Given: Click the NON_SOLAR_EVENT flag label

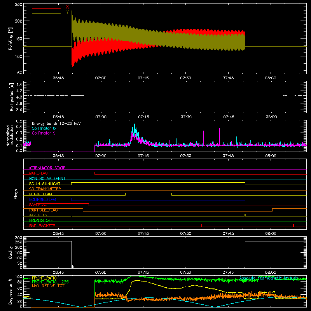Looking at the screenshot, I should point(47,178).
